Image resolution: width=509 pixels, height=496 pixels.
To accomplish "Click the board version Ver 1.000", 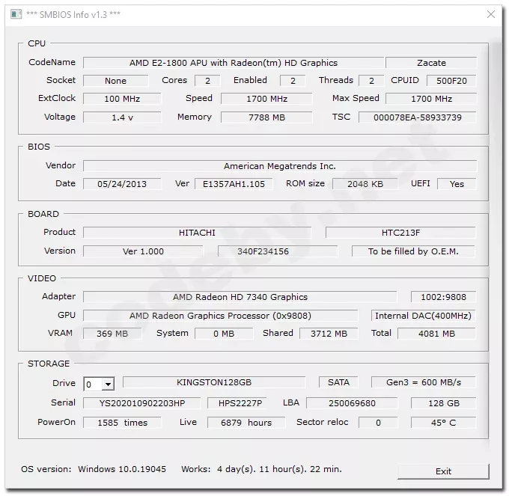I will pos(143,251).
